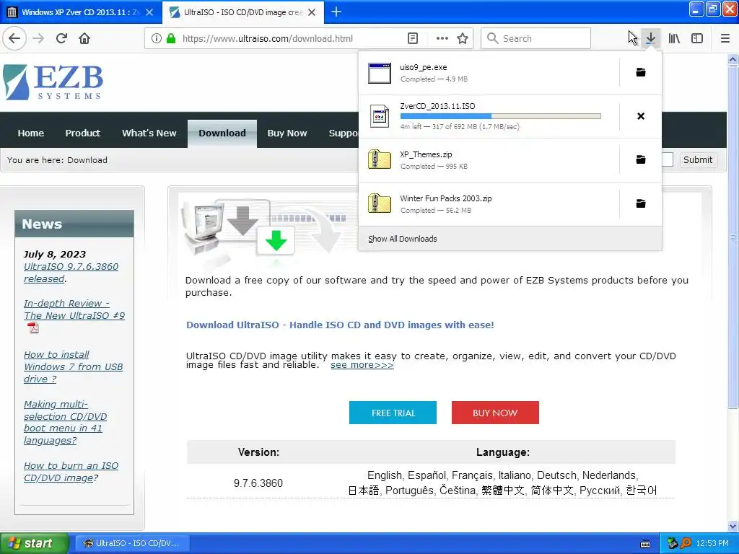The image size is (739, 554).
Task: Open the Support nav item
Action: point(343,133)
